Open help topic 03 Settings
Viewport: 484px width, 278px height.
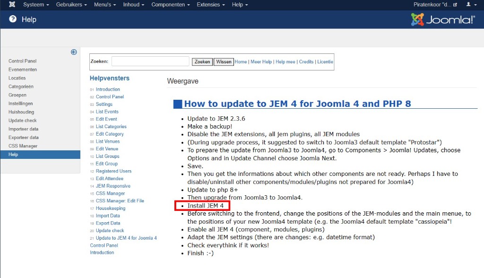pyautogui.click(x=104, y=104)
